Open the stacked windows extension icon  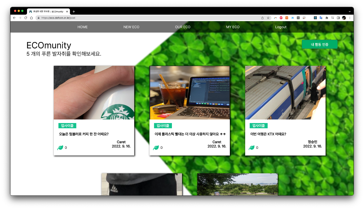[x=304, y=18]
